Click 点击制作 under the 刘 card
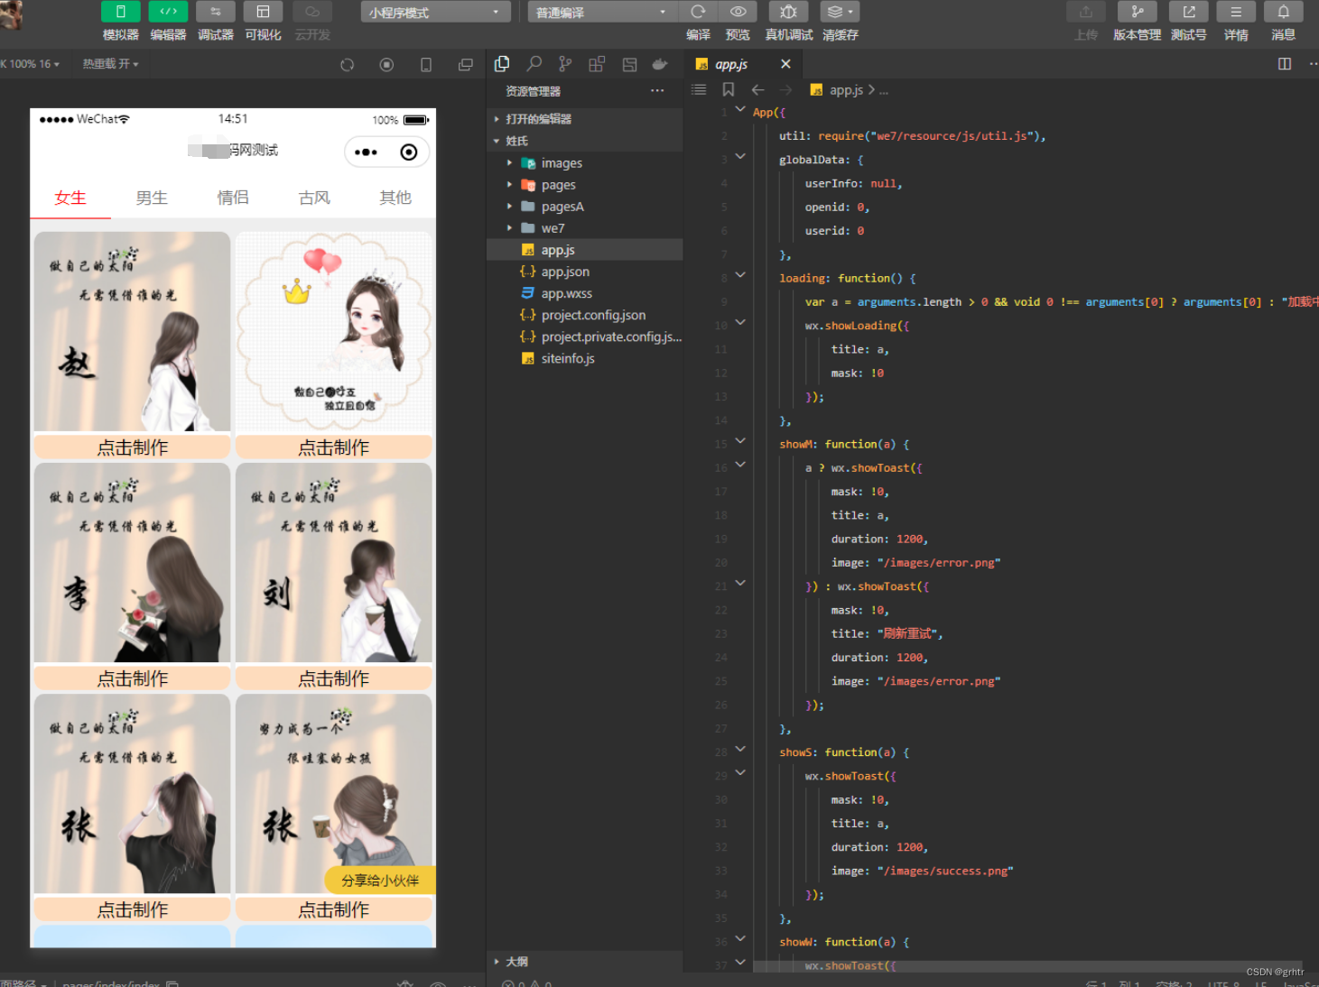This screenshot has width=1319, height=987. 334,678
